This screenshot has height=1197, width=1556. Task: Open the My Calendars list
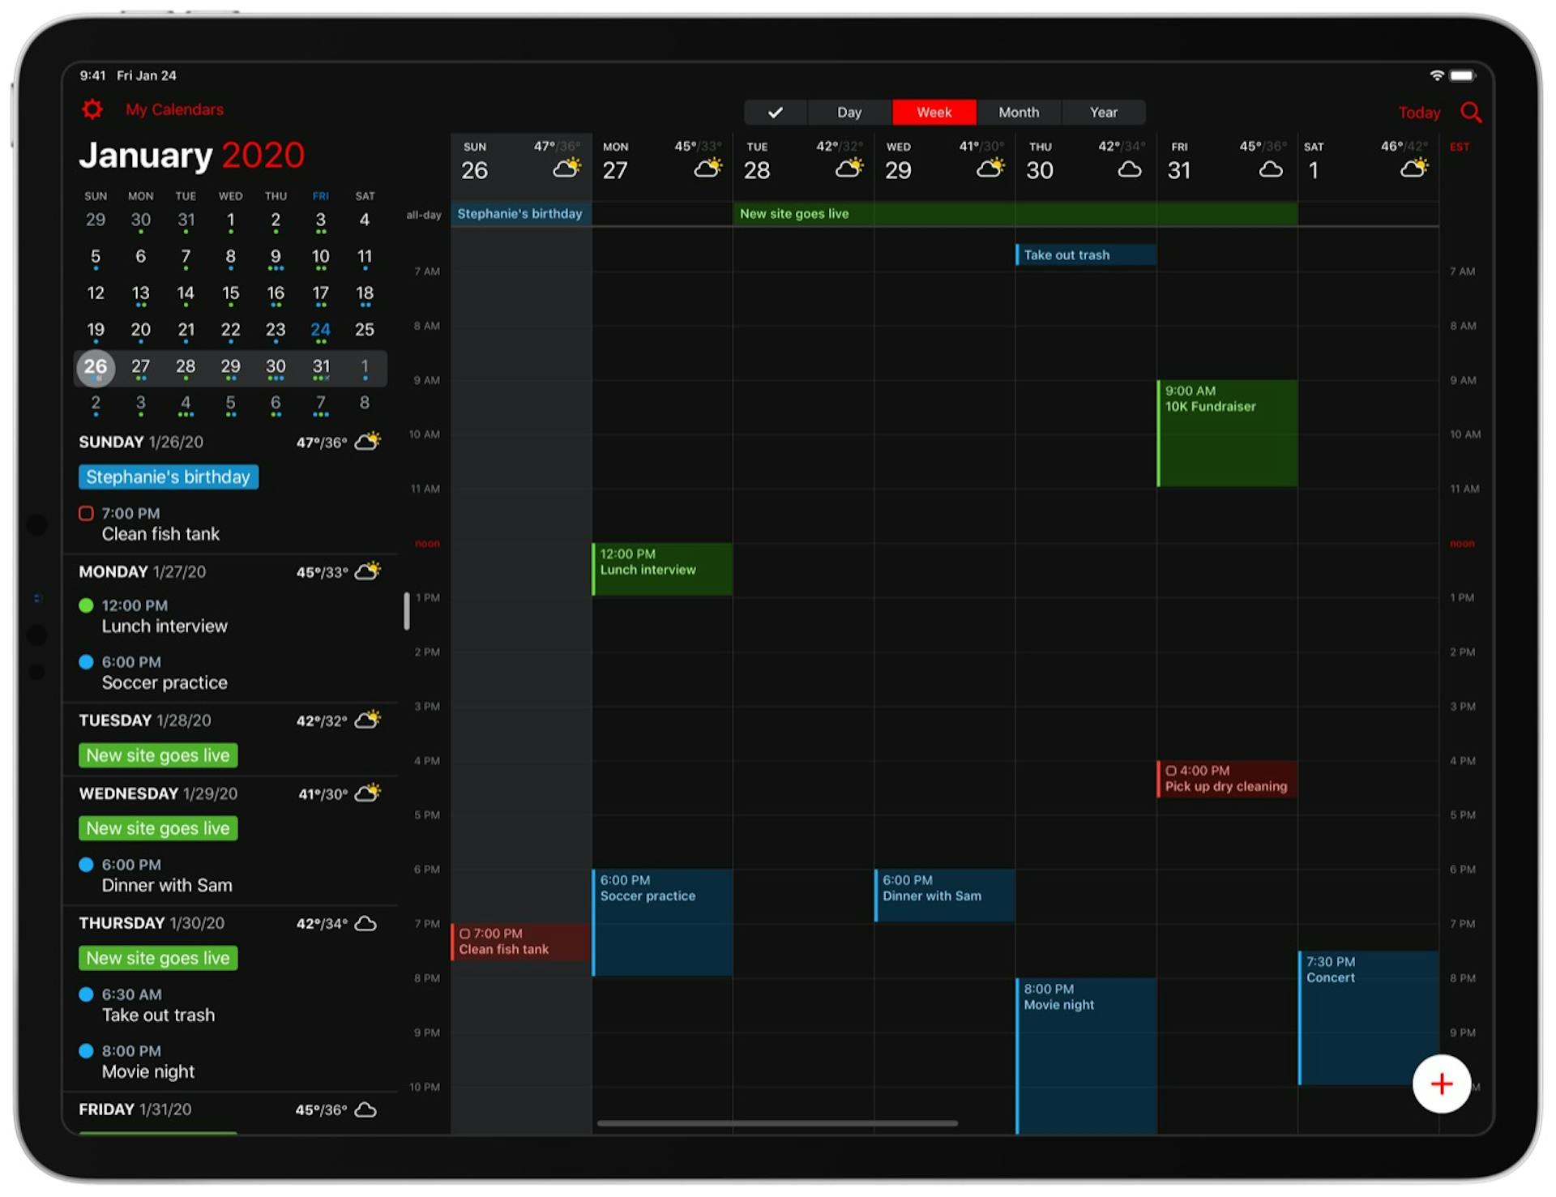[174, 109]
